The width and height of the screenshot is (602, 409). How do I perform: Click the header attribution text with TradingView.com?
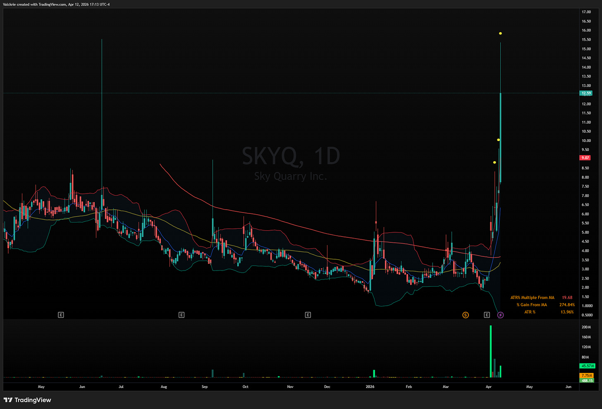pyautogui.click(x=57, y=4)
